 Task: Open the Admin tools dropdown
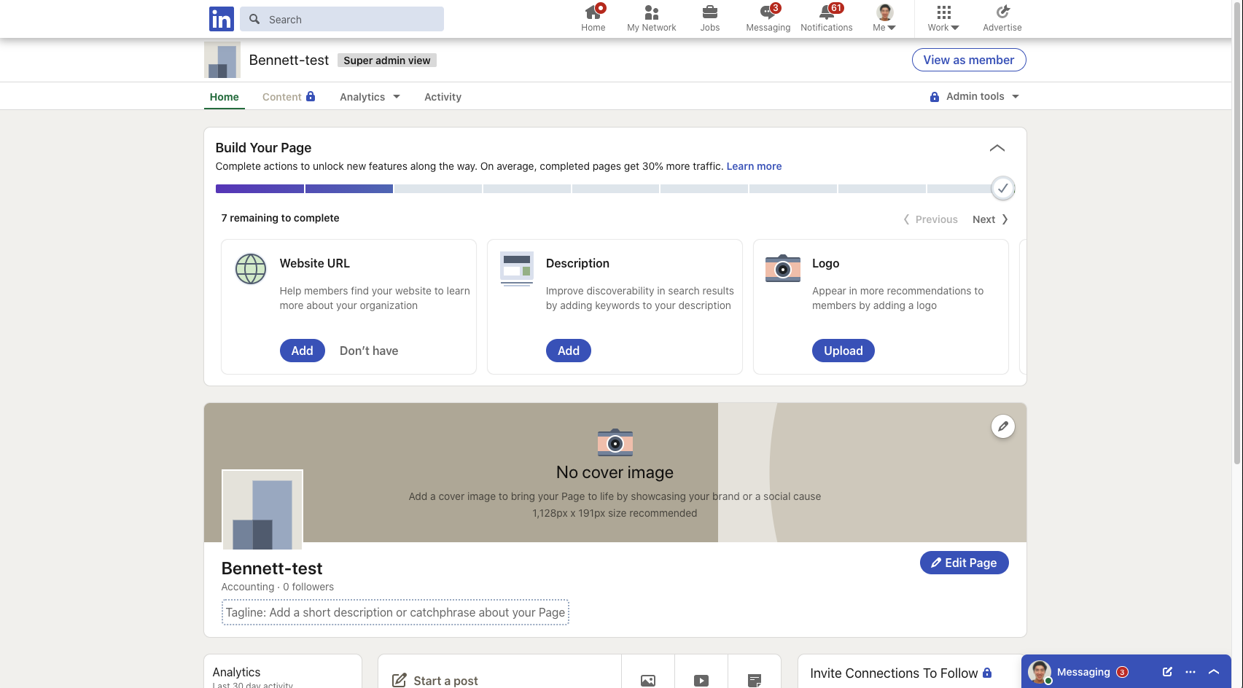tap(974, 95)
